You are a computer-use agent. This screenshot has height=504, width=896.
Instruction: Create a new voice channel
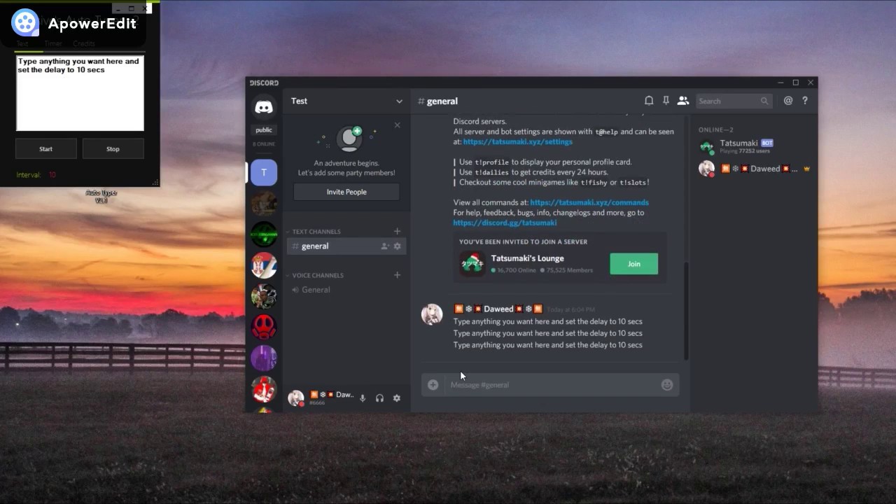pyautogui.click(x=397, y=275)
